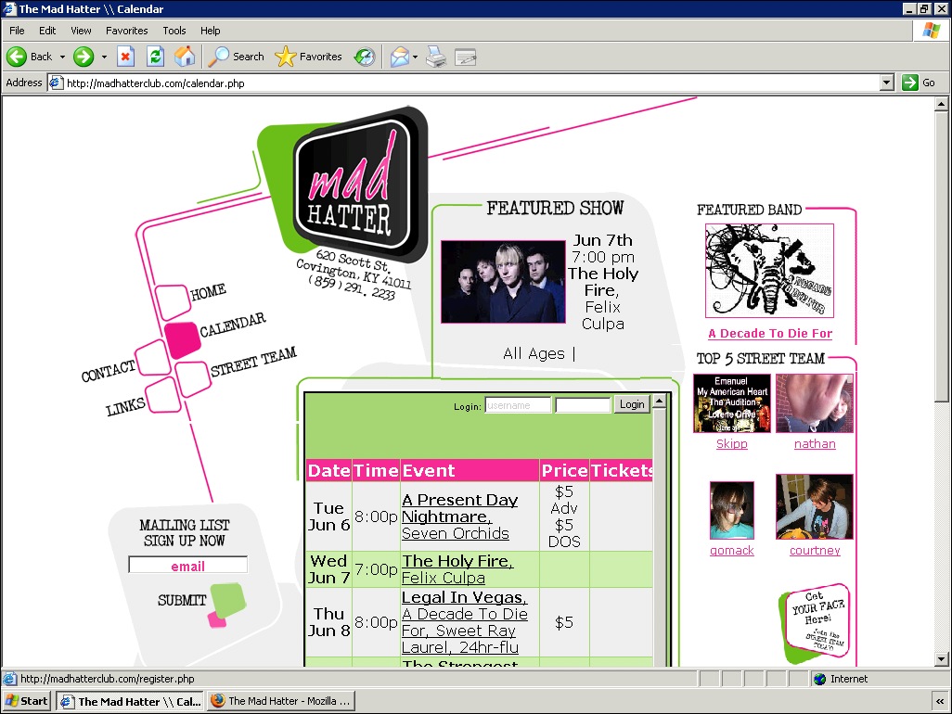Open the History clock icon
This screenshot has height=714, width=952.
pyautogui.click(x=365, y=57)
